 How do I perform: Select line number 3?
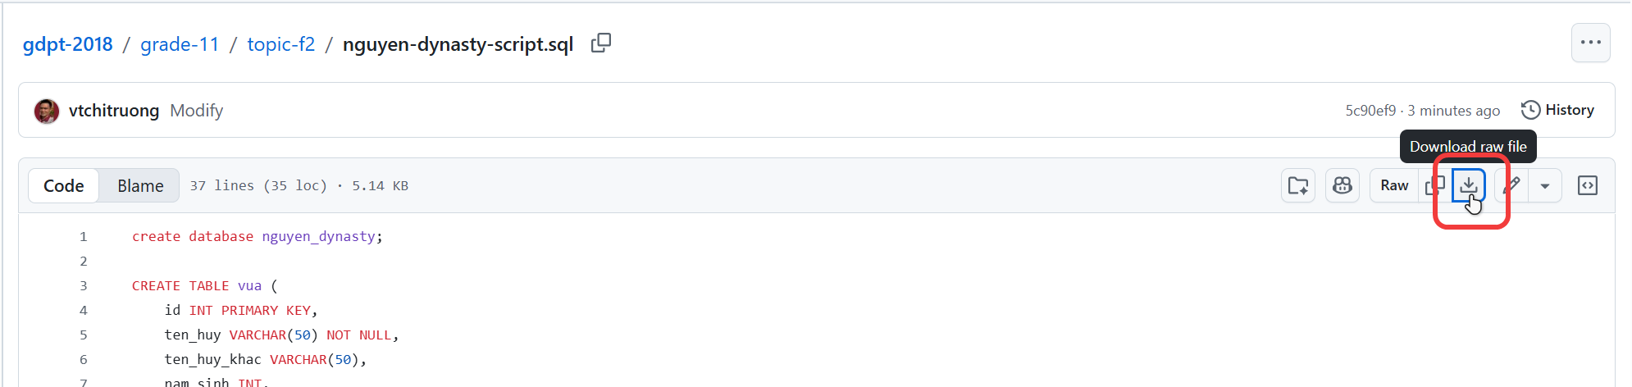coord(83,286)
